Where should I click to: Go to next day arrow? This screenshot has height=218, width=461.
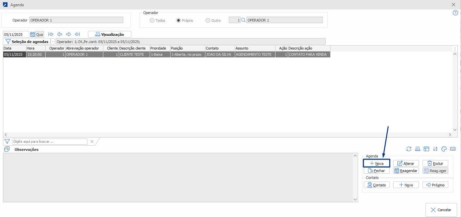pyautogui.click(x=68, y=34)
